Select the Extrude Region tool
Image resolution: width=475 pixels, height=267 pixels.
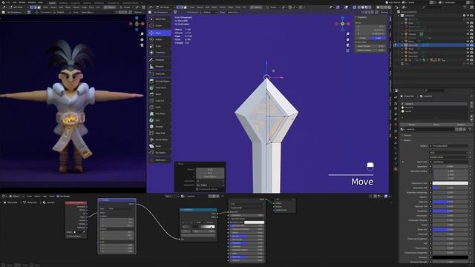pos(160,81)
